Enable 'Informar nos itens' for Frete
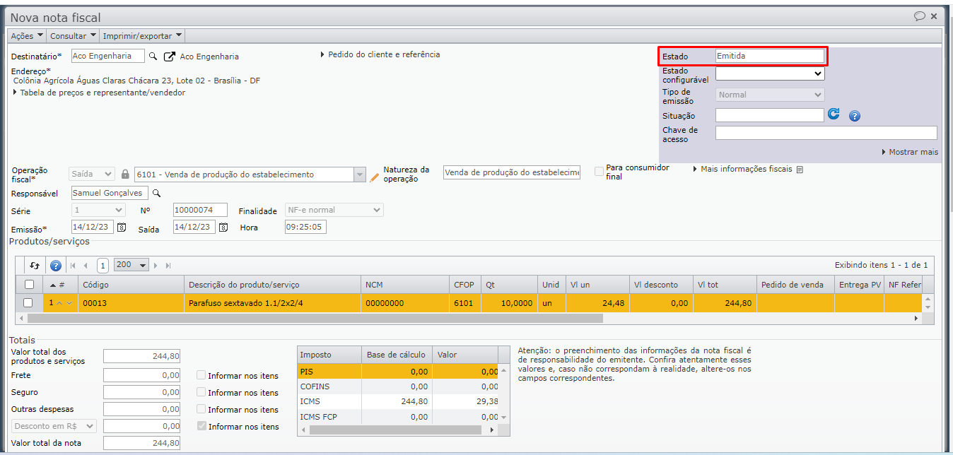Screen dimensions: 953x455 pyautogui.click(x=201, y=376)
